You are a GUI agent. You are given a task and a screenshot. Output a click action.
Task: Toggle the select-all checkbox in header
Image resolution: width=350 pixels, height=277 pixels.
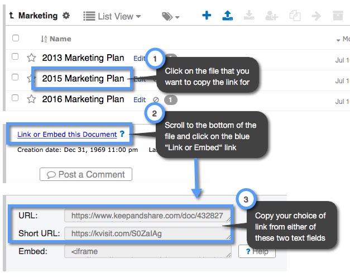16,38
